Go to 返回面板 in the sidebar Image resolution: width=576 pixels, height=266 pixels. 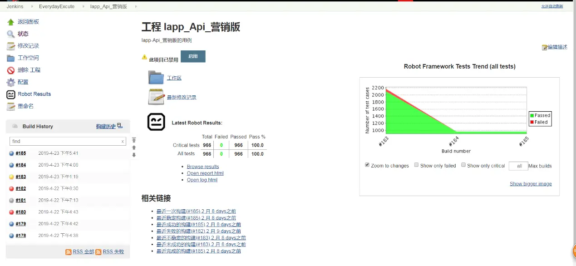[28, 22]
